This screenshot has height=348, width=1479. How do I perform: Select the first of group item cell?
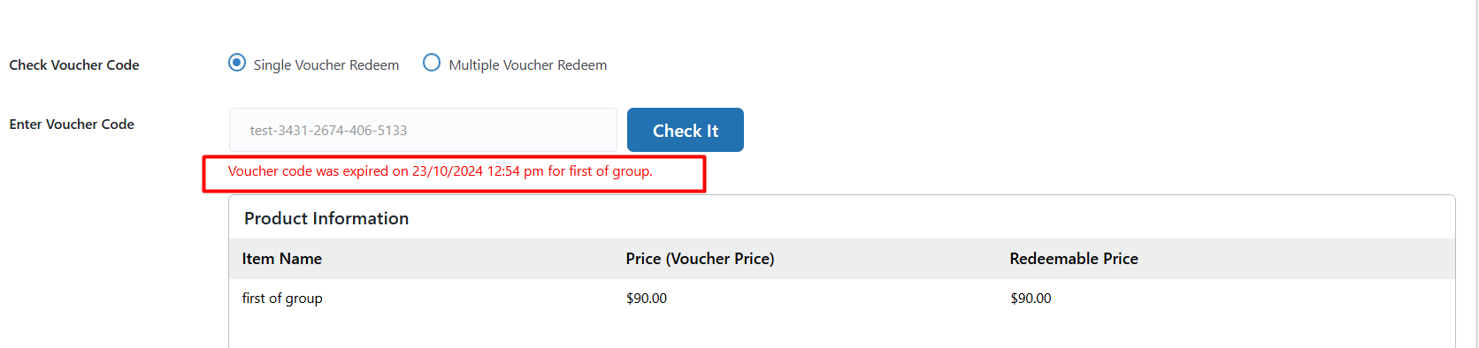(282, 299)
